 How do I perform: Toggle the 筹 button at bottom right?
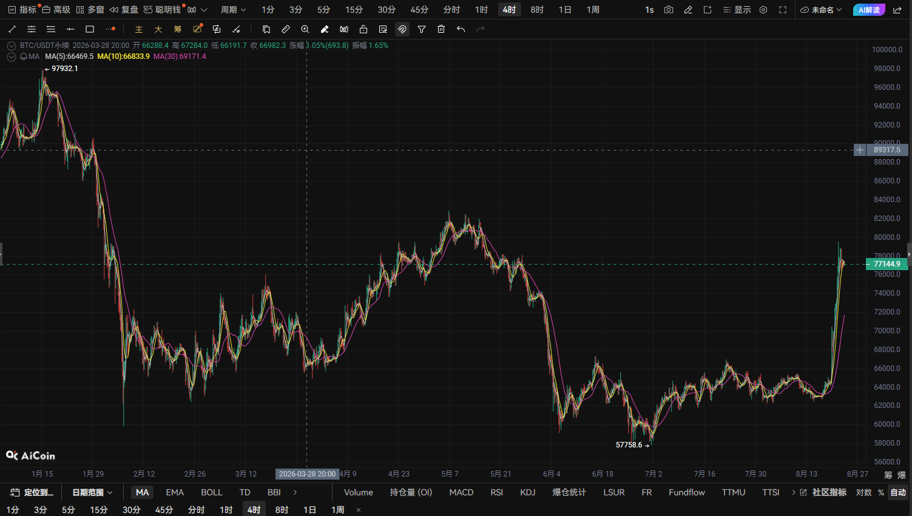click(x=888, y=475)
